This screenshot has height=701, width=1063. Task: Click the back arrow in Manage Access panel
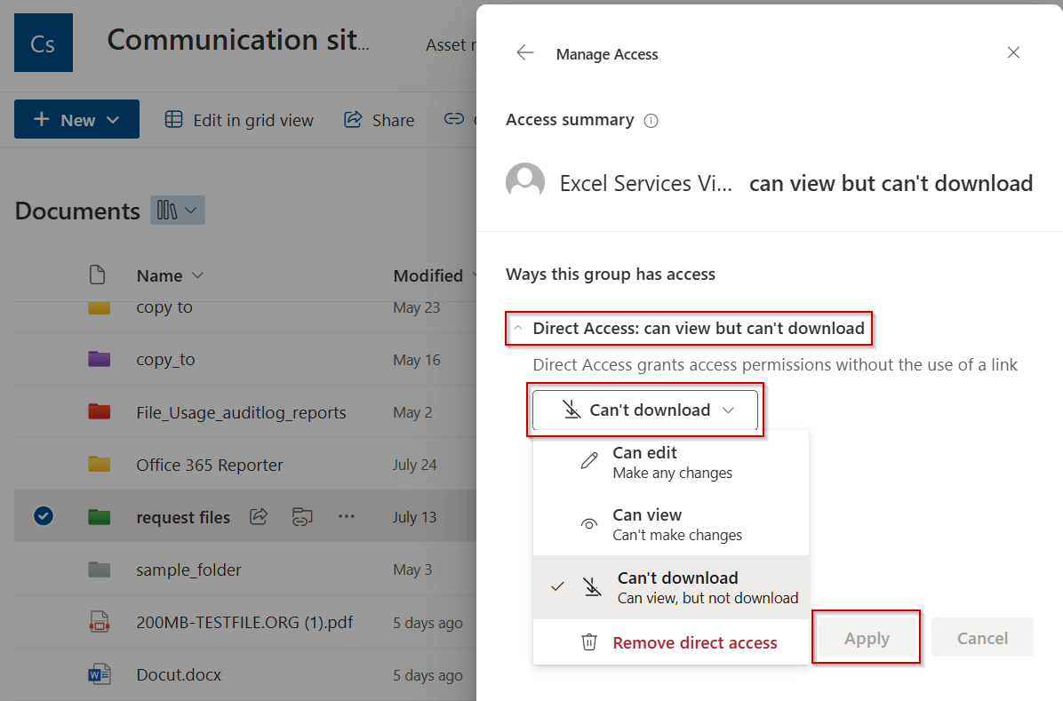click(x=524, y=53)
